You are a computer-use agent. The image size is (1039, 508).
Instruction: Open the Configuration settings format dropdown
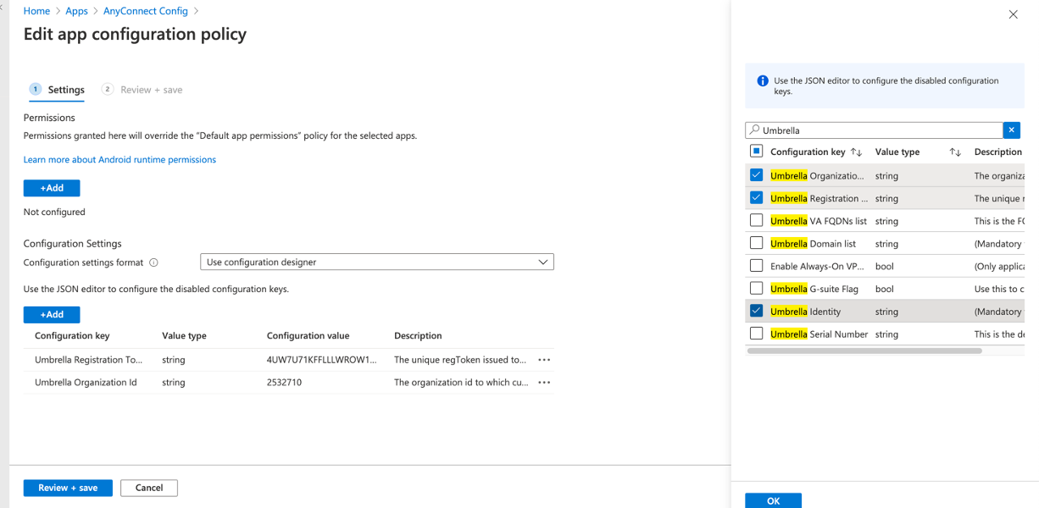(377, 262)
